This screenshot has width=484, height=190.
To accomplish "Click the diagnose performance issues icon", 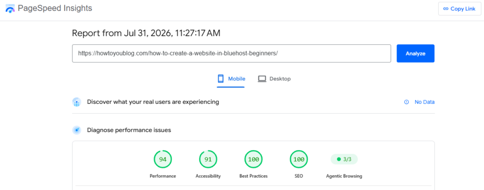I will coord(77,130).
